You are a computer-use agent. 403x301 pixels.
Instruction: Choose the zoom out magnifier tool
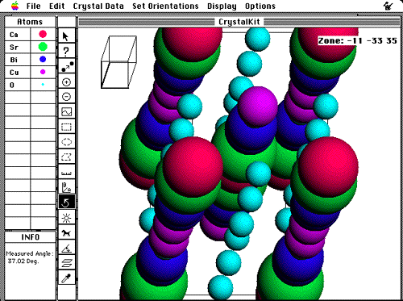(x=66, y=96)
